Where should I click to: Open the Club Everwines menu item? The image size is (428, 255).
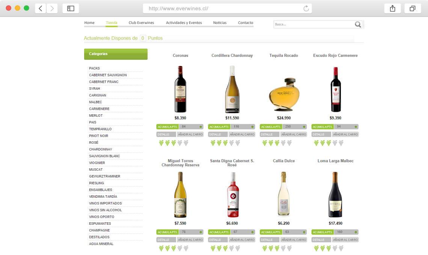click(142, 22)
